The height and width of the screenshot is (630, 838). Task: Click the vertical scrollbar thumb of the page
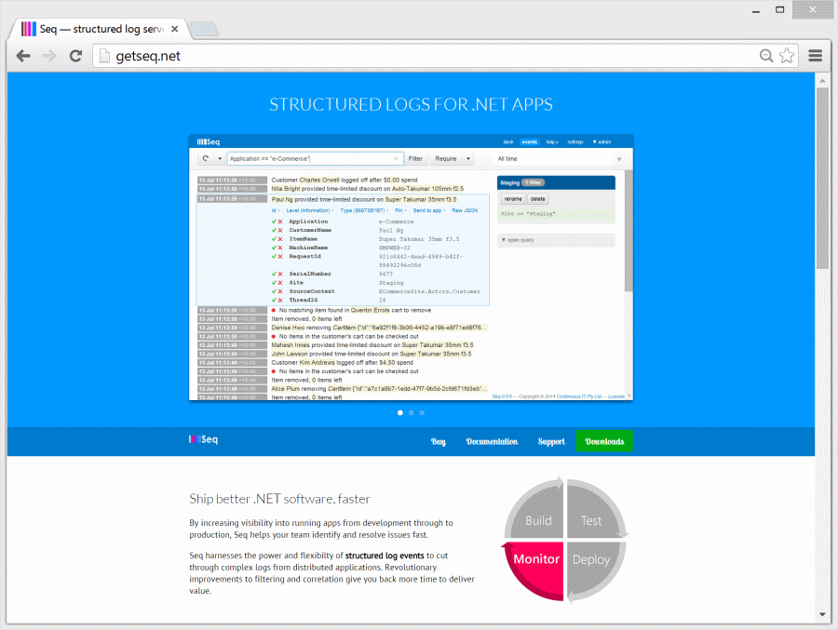click(822, 178)
